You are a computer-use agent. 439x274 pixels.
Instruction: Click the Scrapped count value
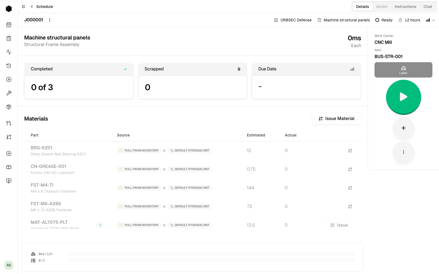tap(148, 87)
